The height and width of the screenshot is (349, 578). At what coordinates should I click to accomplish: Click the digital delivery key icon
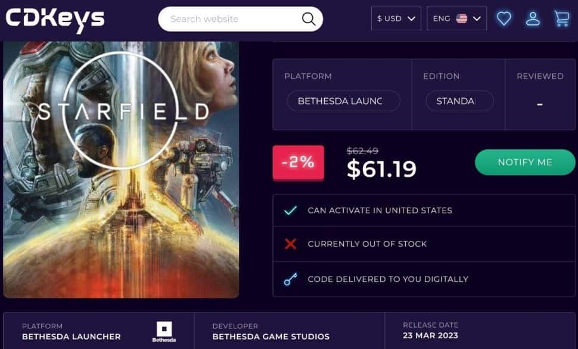pyautogui.click(x=291, y=279)
